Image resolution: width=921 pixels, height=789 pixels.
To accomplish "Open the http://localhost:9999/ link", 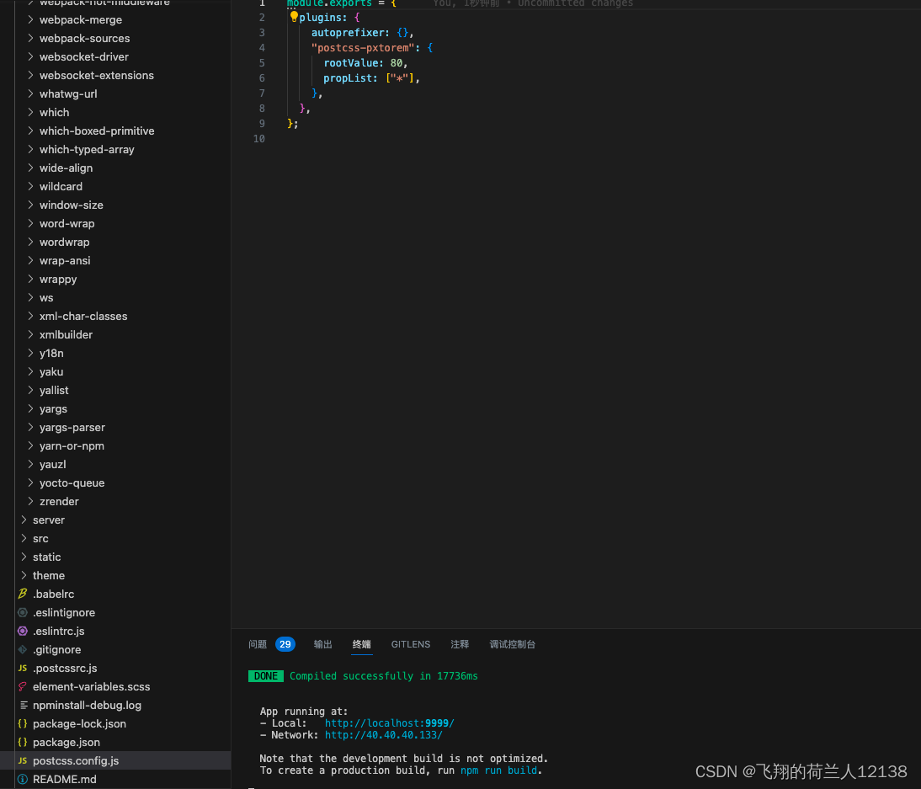I will [390, 722].
